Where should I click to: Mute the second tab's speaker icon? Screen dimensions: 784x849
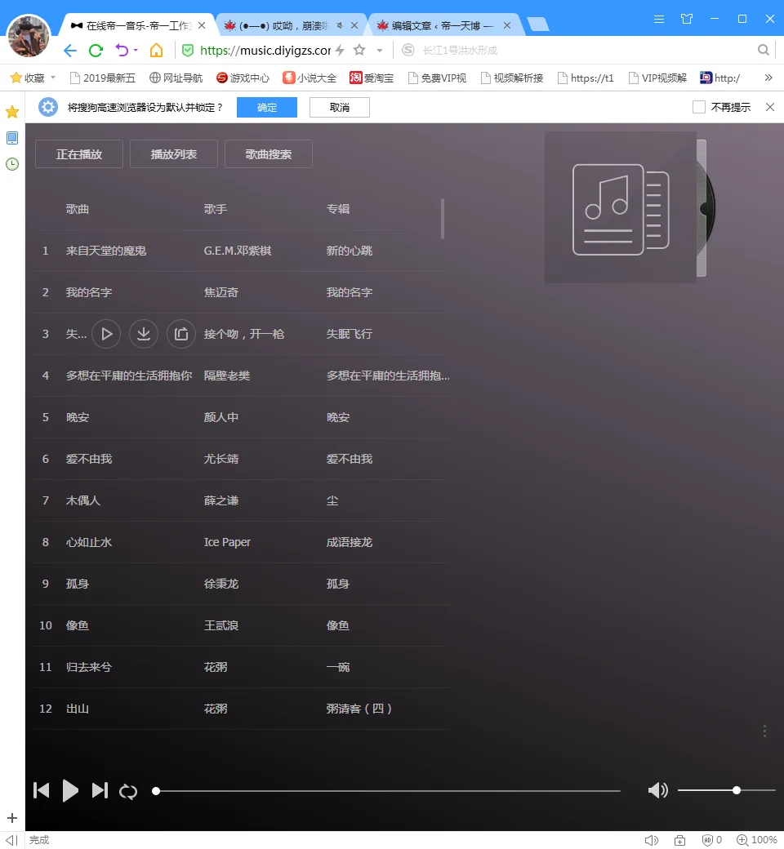coord(339,25)
